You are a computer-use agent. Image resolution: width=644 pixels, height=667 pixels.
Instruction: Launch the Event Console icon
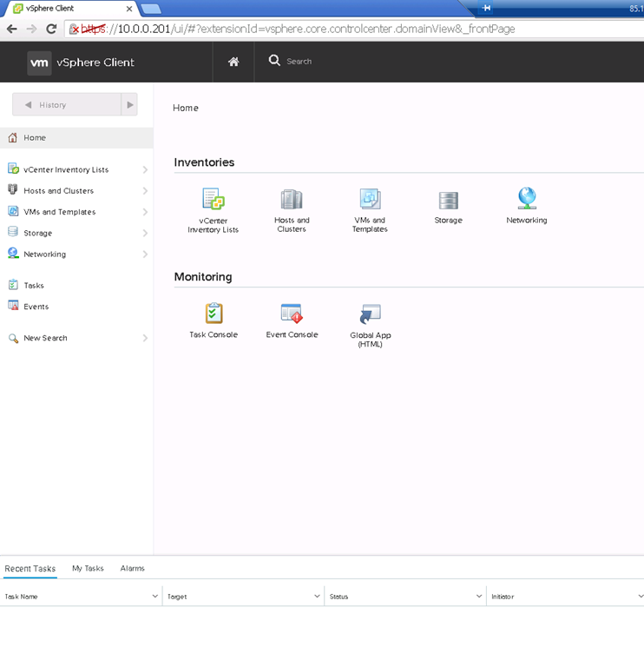pyautogui.click(x=292, y=313)
